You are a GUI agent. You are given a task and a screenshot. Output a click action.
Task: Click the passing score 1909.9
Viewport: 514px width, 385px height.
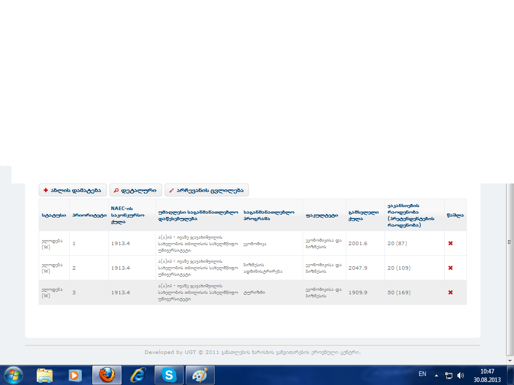[x=357, y=292]
